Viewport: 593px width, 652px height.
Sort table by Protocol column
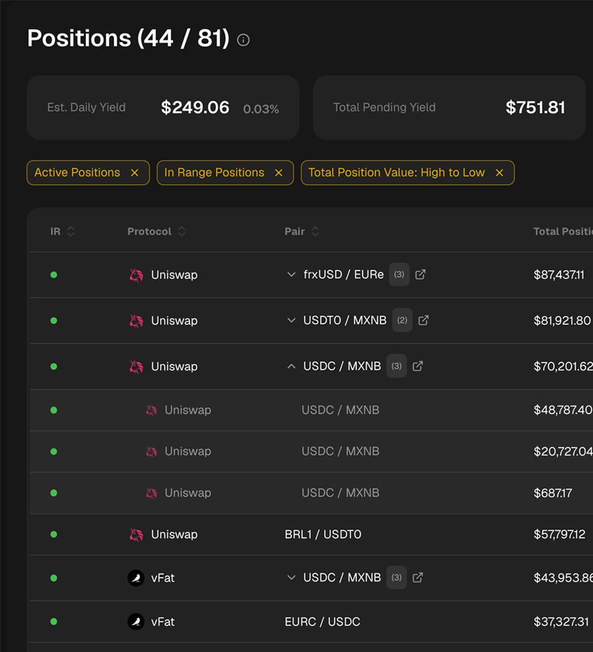click(x=182, y=231)
